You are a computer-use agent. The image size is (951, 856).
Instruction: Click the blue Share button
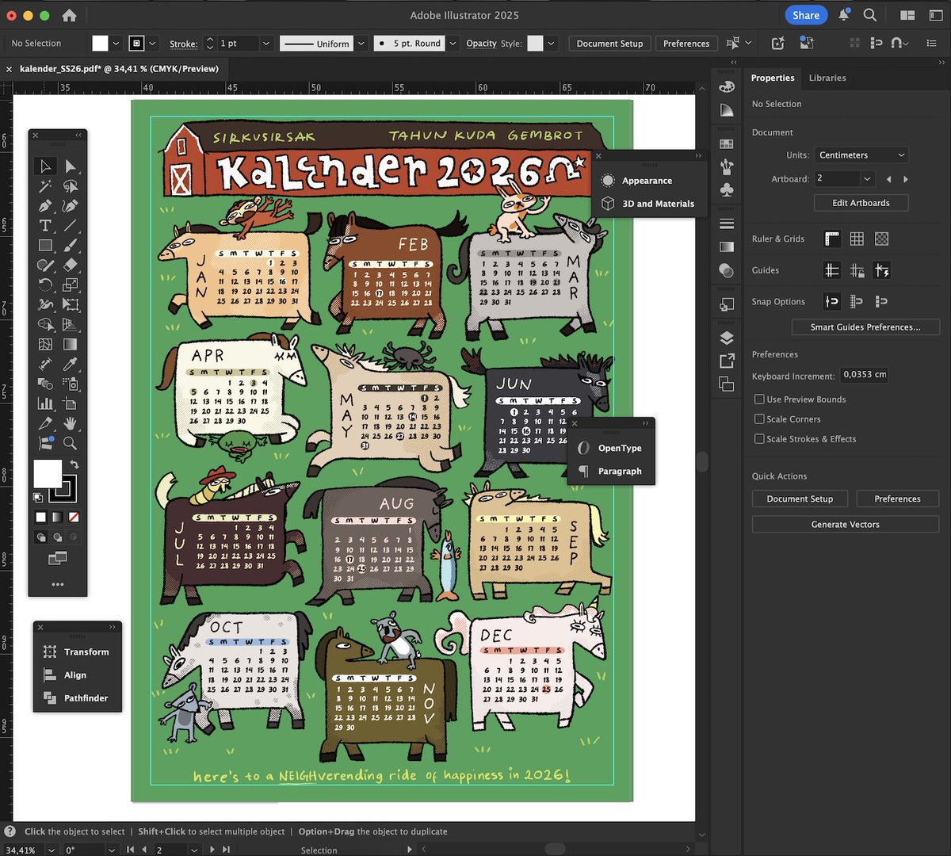806,15
